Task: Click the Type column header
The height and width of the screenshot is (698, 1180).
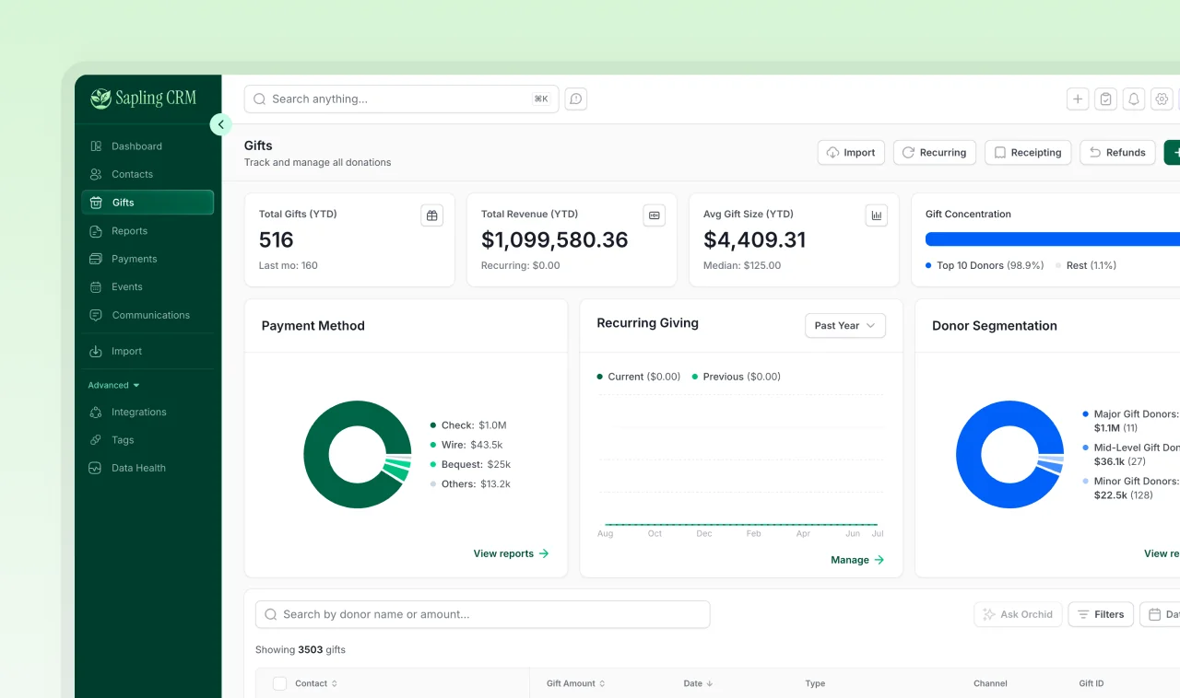Action: pos(815,683)
